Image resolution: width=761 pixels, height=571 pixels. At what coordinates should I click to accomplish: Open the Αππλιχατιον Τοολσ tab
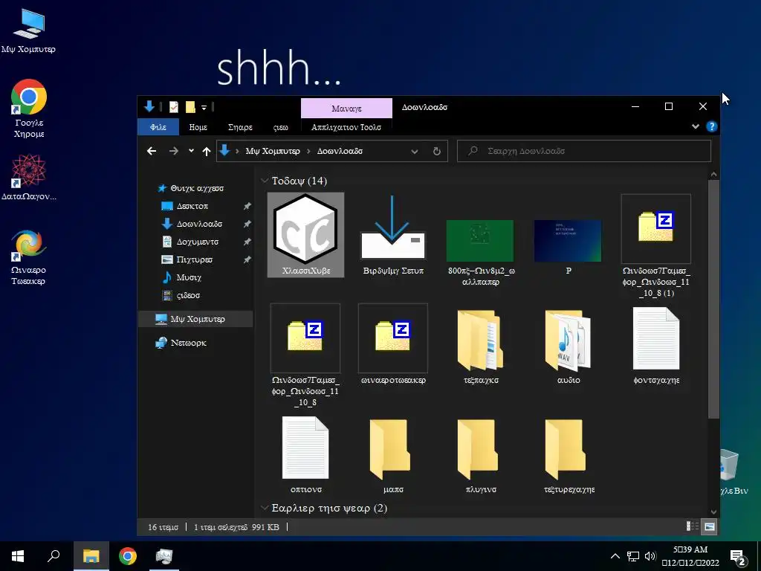(x=346, y=127)
